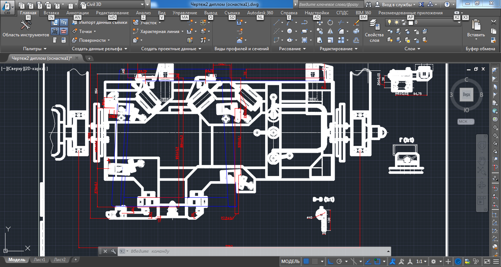Screen dimensions: 501x267
Task: Click the Импорт данных съемки icon
Action: 74,22
